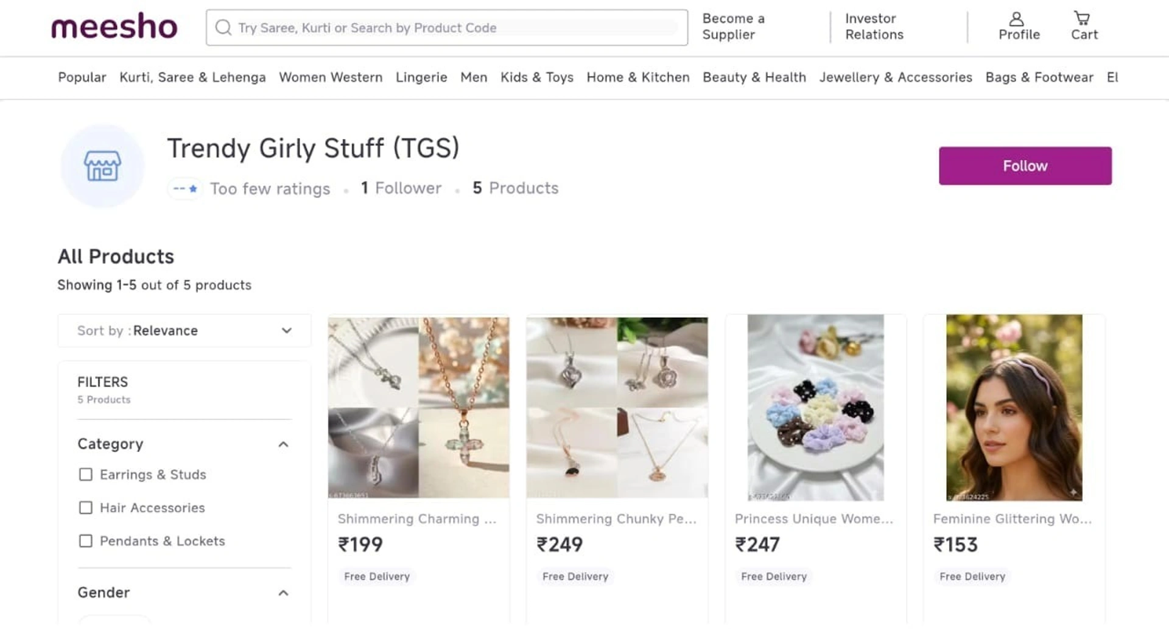This screenshot has width=1169, height=630.
Task: Enable the Hair Accessories filter checkbox
Action: point(86,508)
